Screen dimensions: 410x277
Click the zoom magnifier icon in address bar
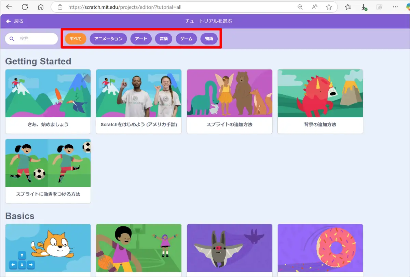pyautogui.click(x=300, y=7)
